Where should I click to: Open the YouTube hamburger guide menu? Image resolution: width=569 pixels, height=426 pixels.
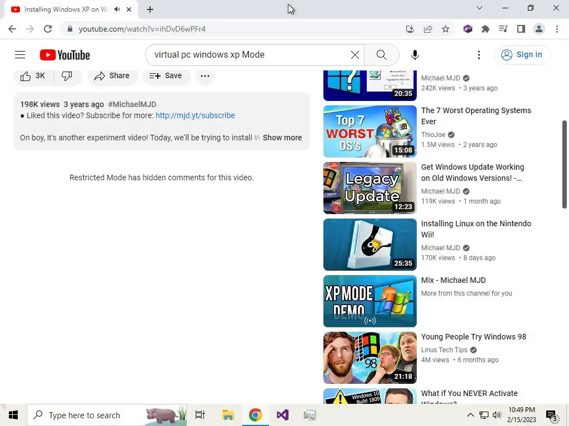coord(20,55)
